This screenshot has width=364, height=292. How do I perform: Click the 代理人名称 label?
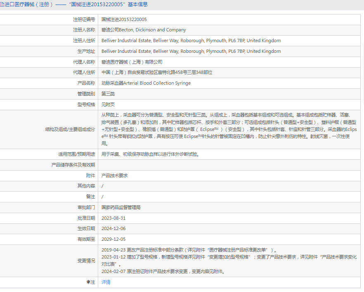[x=84, y=62]
